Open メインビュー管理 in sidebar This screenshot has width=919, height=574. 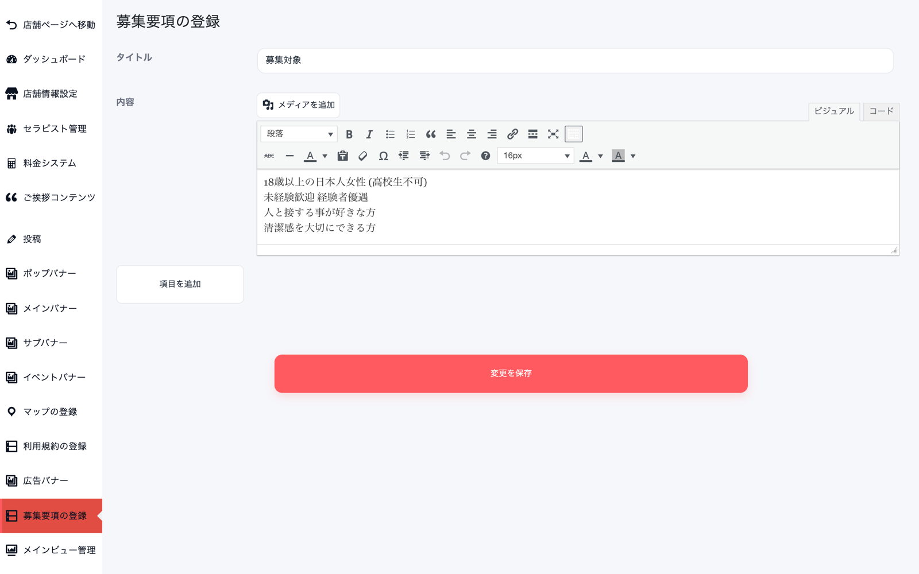51,550
